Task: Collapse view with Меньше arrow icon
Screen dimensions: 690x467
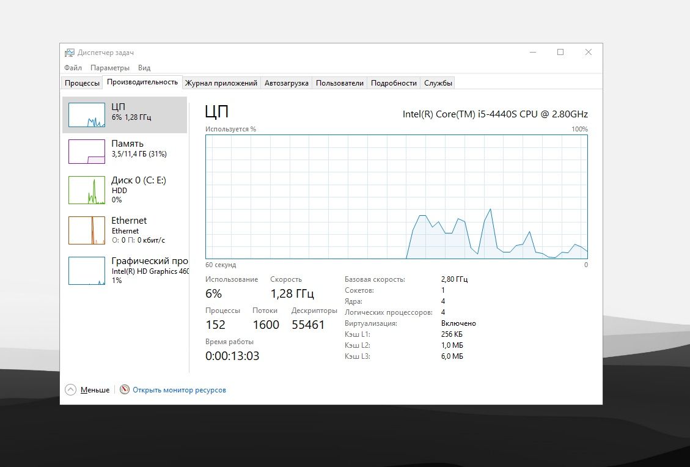Action: pos(70,389)
